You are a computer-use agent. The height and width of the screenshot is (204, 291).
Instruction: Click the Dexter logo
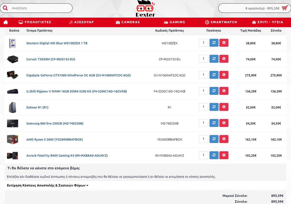(145, 9)
